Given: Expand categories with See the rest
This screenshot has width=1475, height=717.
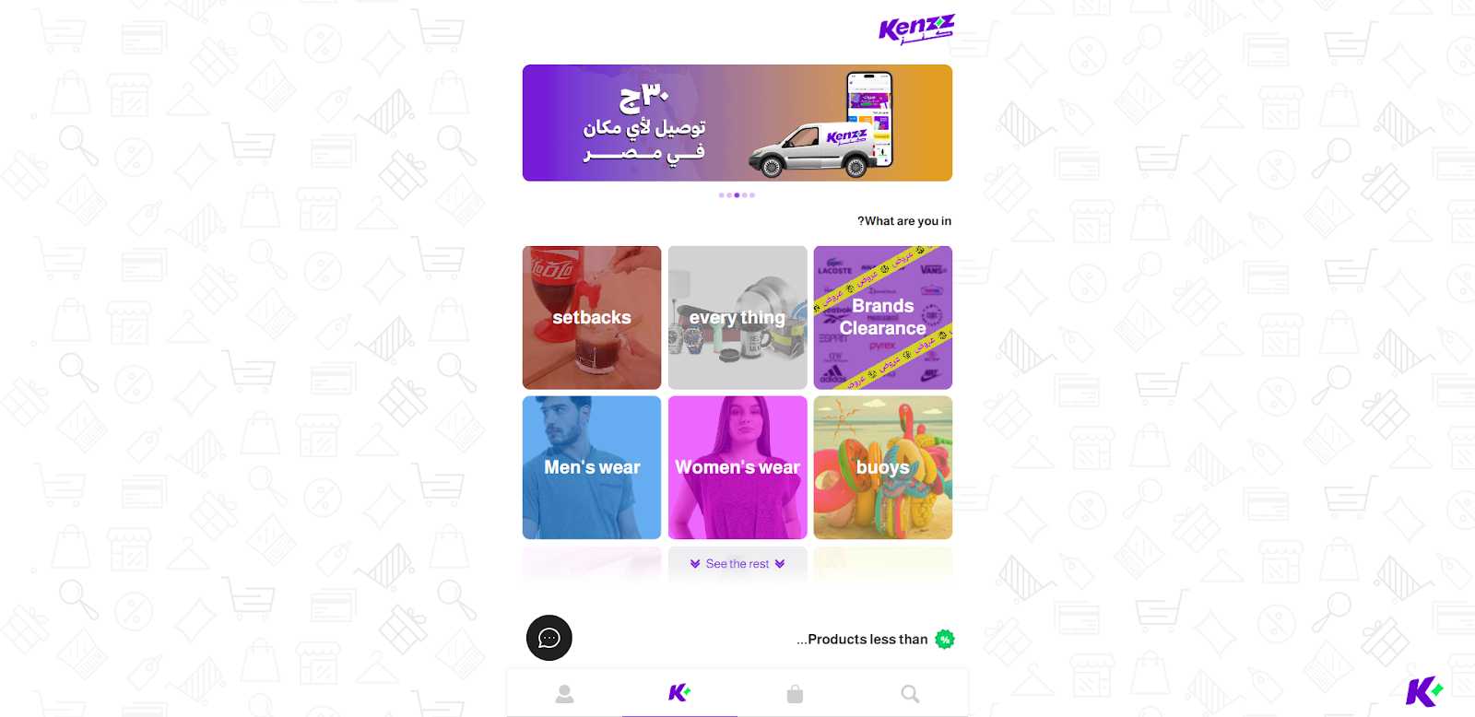Looking at the screenshot, I should coord(737,564).
